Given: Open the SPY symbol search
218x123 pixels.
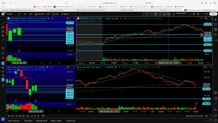Looking at the screenshot, I should tap(10, 14).
